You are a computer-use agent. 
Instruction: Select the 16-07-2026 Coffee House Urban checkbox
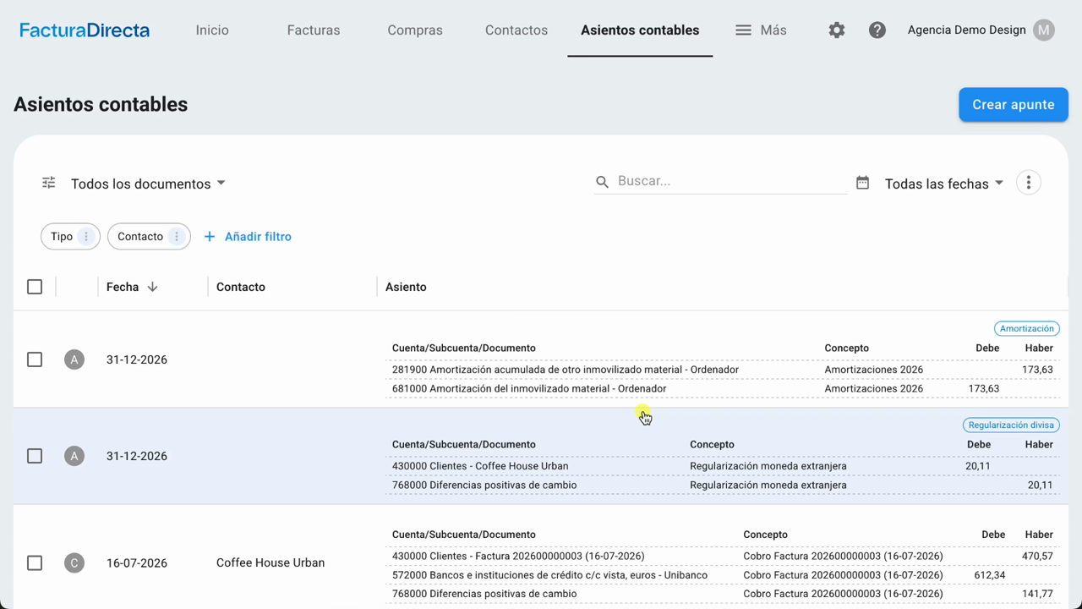pyautogui.click(x=35, y=562)
